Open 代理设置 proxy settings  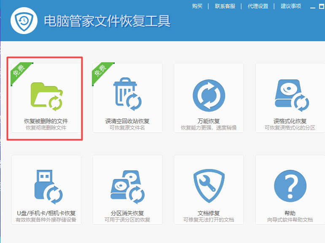[x=258, y=6]
